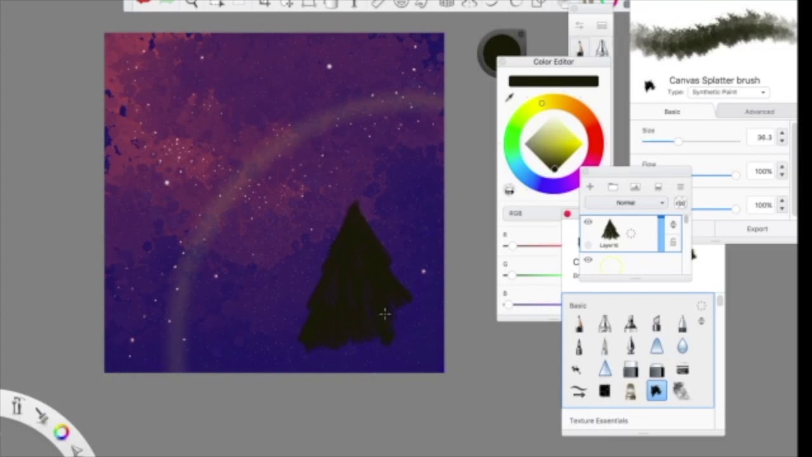Click the layer opacity 100 indicator
This screenshot has width=812, height=457.
tap(680, 203)
